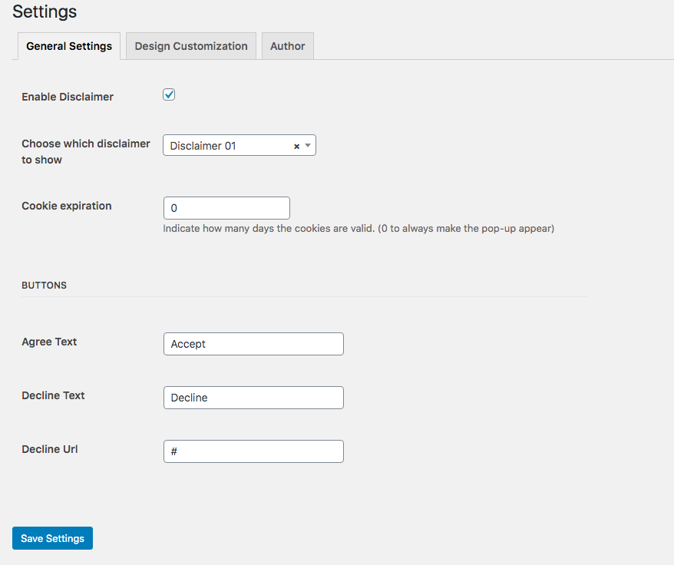Image resolution: width=674 pixels, height=565 pixels.
Task: Open the Design Customization tab
Action: [191, 46]
